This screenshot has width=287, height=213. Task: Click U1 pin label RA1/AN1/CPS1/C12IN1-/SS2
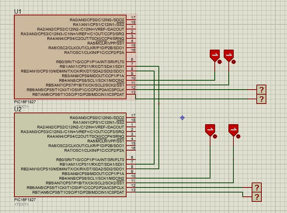coord(99,25)
